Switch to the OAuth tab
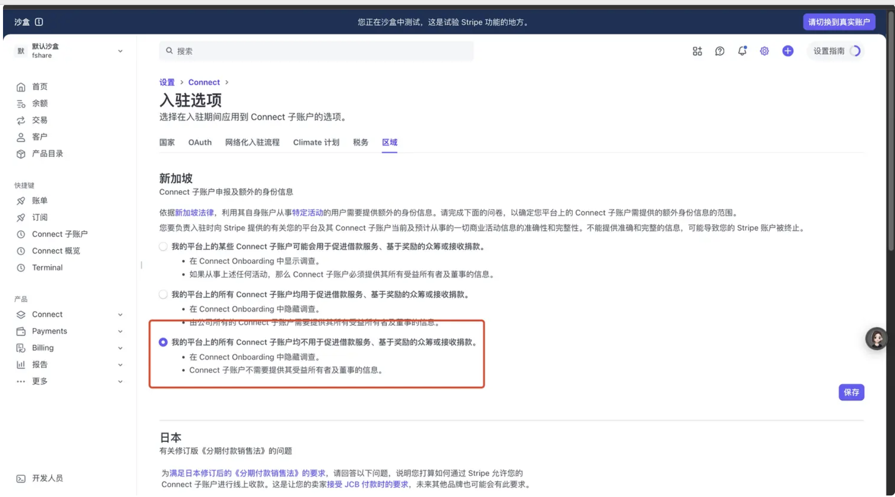Screen dimensions: 895x497 200,143
